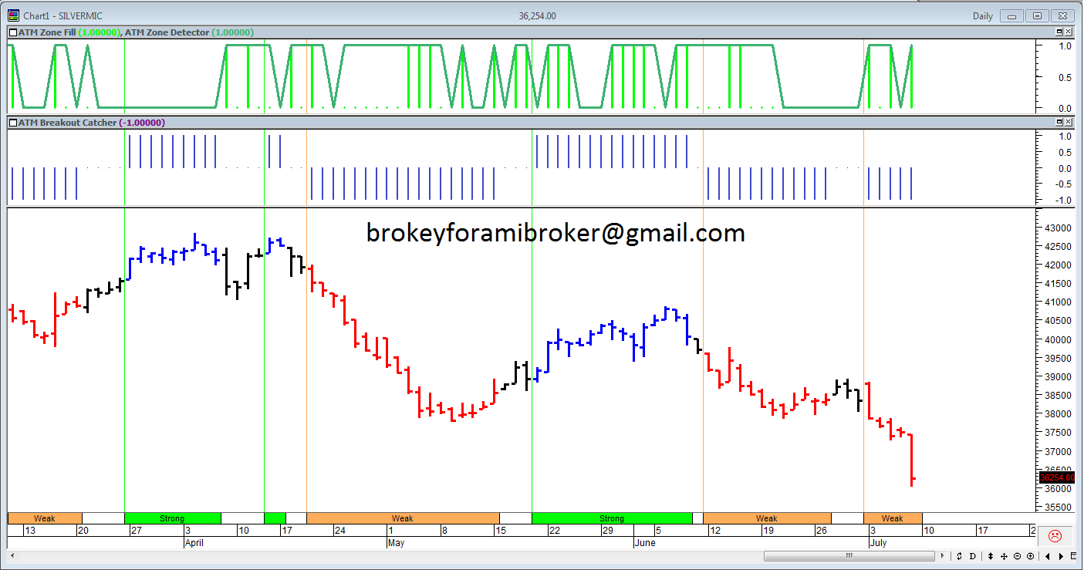Click the D periodicity icon

(x=972, y=556)
